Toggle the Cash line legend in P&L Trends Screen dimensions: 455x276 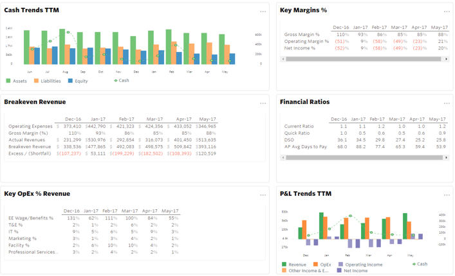pos(420,264)
